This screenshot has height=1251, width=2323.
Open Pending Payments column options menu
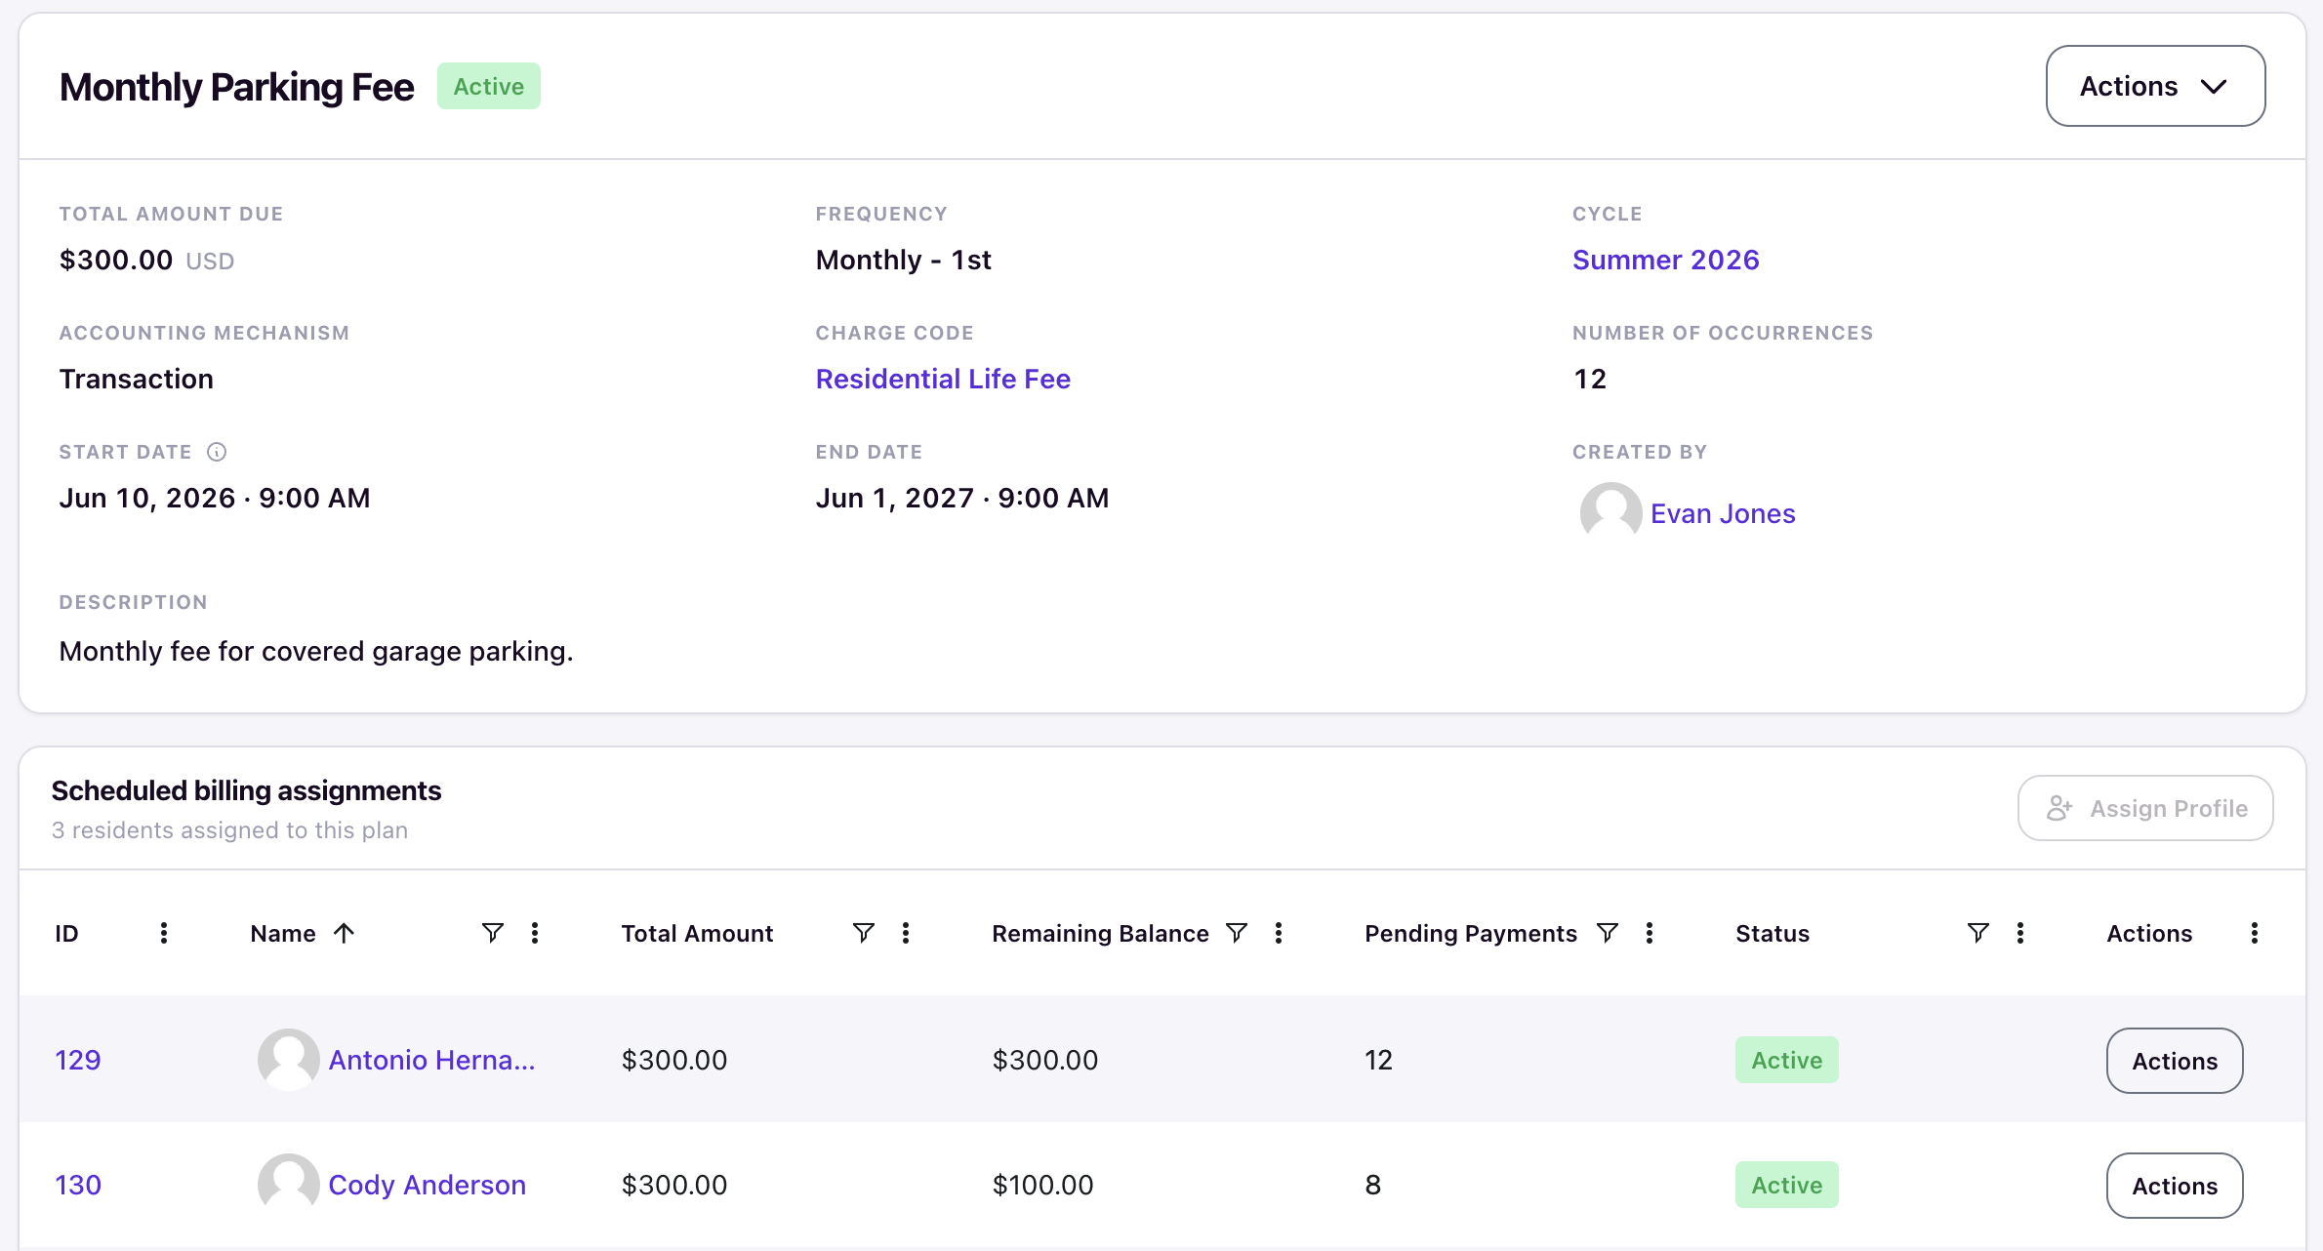click(1650, 933)
